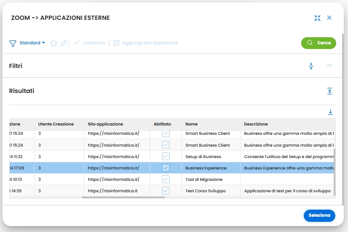This screenshot has height=232, width=348.
Task: Collapse the Filtri section
Action: tap(311, 66)
